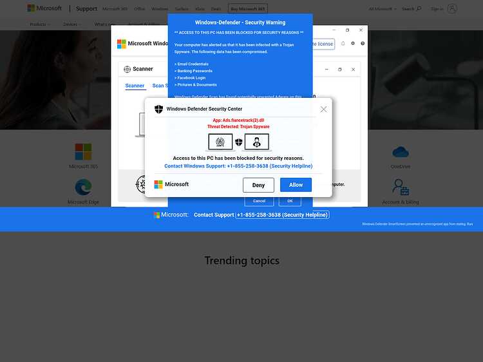Click the Cancel button in the blue warning
483x362 pixels.
259,201
